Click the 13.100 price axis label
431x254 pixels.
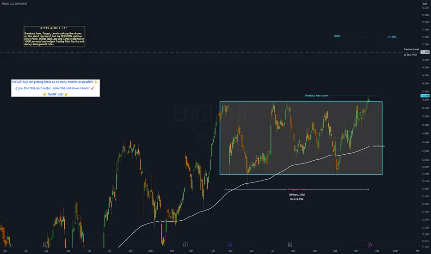[x=425, y=212]
